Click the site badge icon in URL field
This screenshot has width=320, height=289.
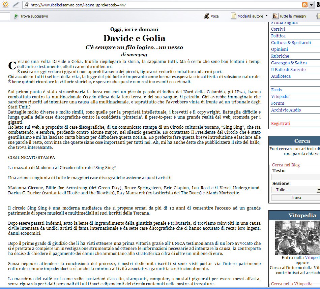(x=26, y=5)
